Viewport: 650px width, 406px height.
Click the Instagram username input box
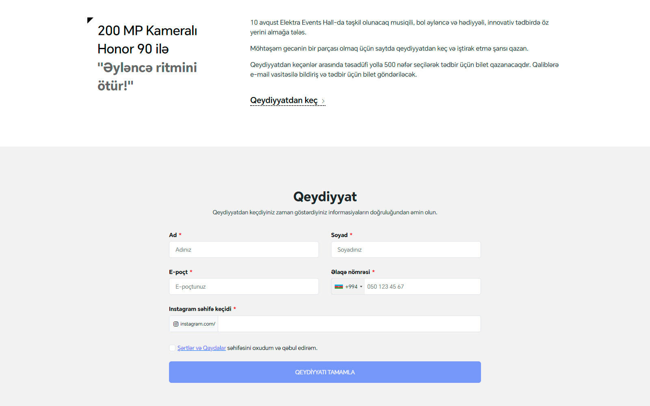click(349, 324)
